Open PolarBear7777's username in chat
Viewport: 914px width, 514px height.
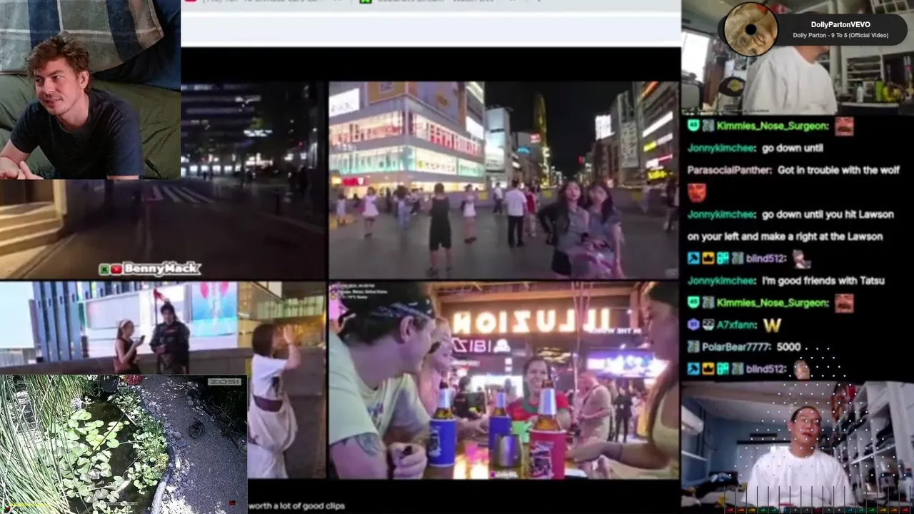(736, 347)
